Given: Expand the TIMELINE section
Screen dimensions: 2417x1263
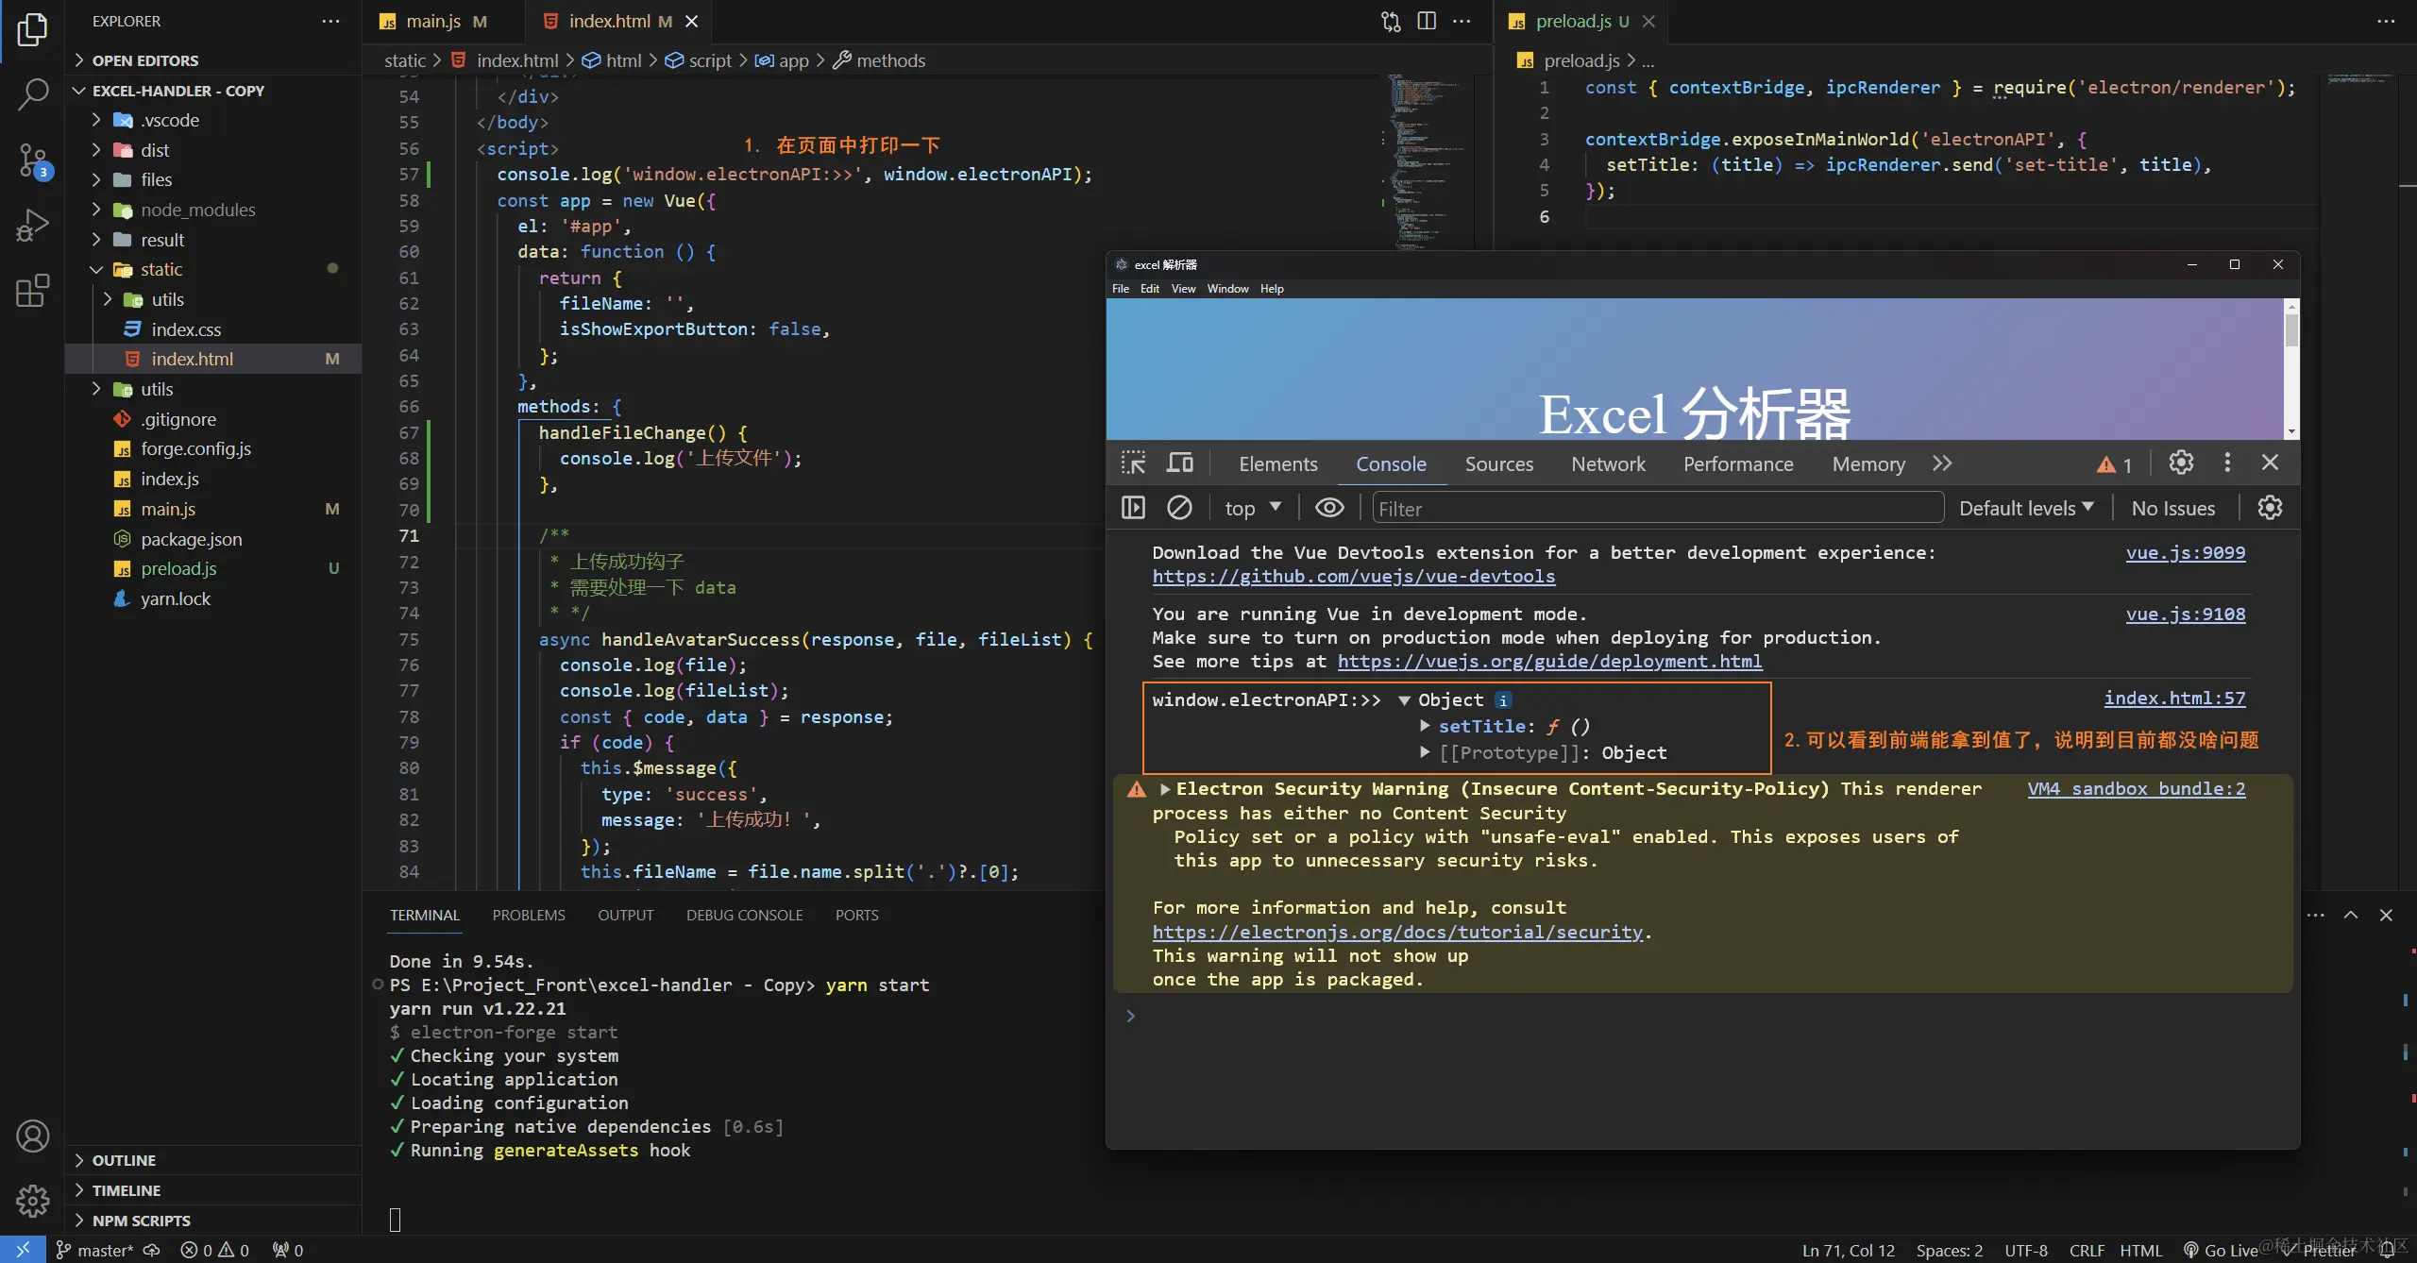Looking at the screenshot, I should pos(126,1190).
